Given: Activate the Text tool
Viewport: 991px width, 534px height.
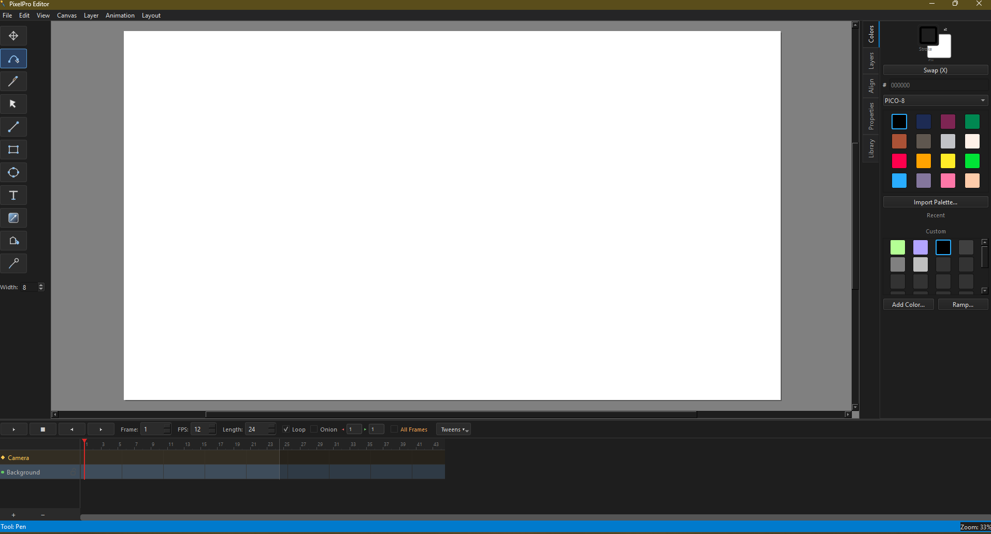Looking at the screenshot, I should 13,195.
